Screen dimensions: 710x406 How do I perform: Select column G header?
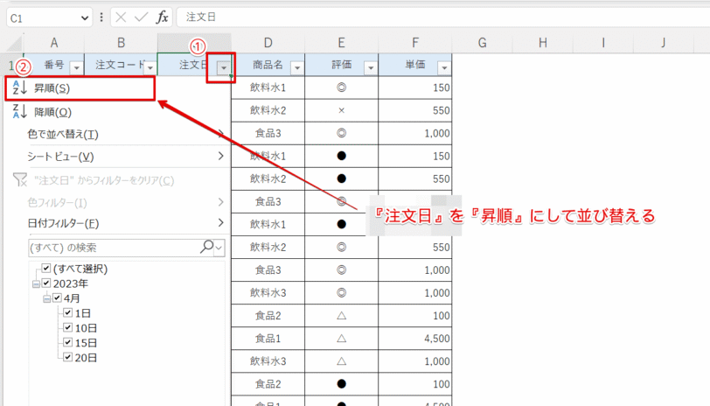click(483, 43)
